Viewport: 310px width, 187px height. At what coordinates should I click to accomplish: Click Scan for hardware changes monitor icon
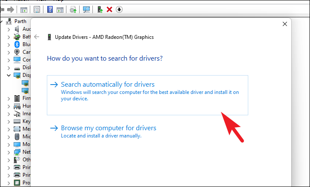(x=86, y=9)
